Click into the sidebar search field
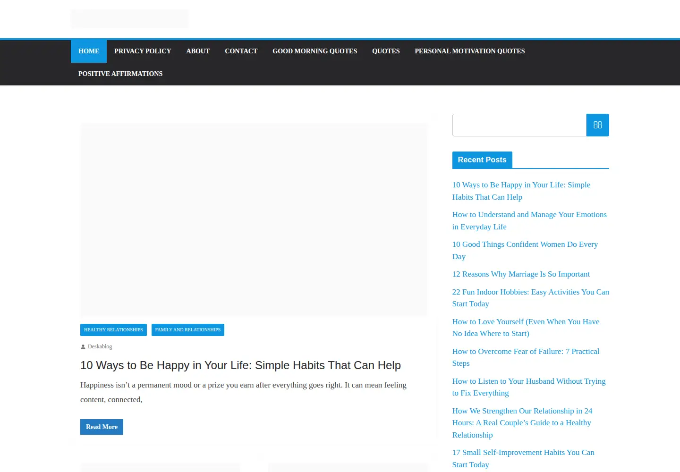Viewport: 680px width, 472px height. click(x=519, y=125)
